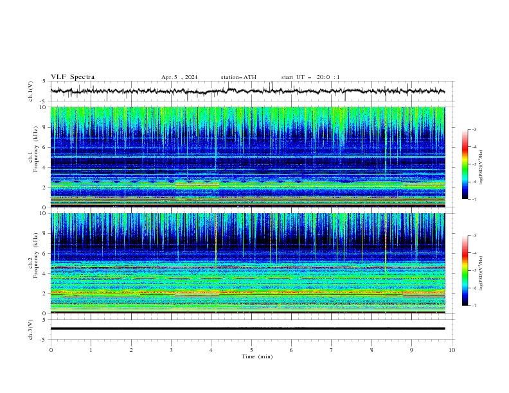This screenshot has width=509, height=393.
Task: Click the "Time (min)" axis label
Action: tap(257, 356)
